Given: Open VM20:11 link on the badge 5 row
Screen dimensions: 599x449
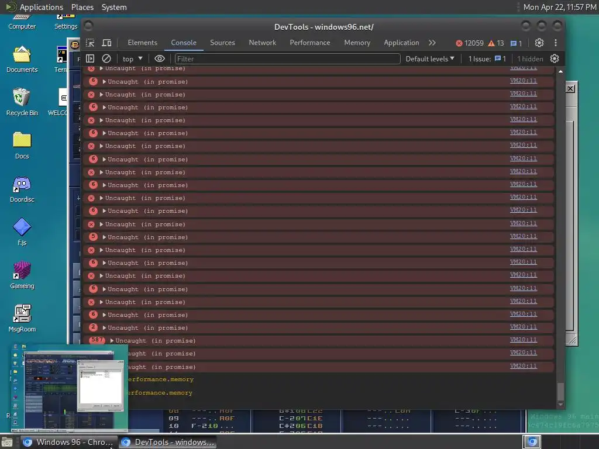Looking at the screenshot, I should click(x=524, y=236).
